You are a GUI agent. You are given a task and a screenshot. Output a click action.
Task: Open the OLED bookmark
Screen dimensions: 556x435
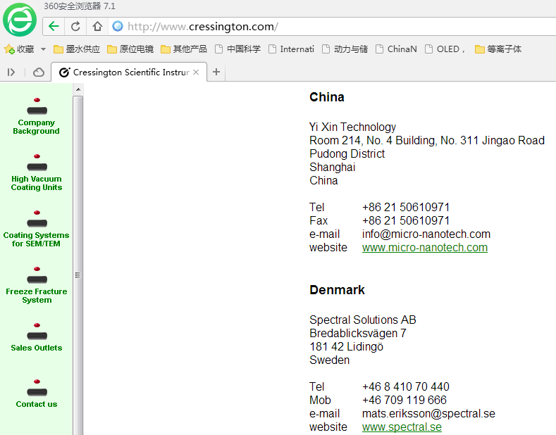point(445,49)
